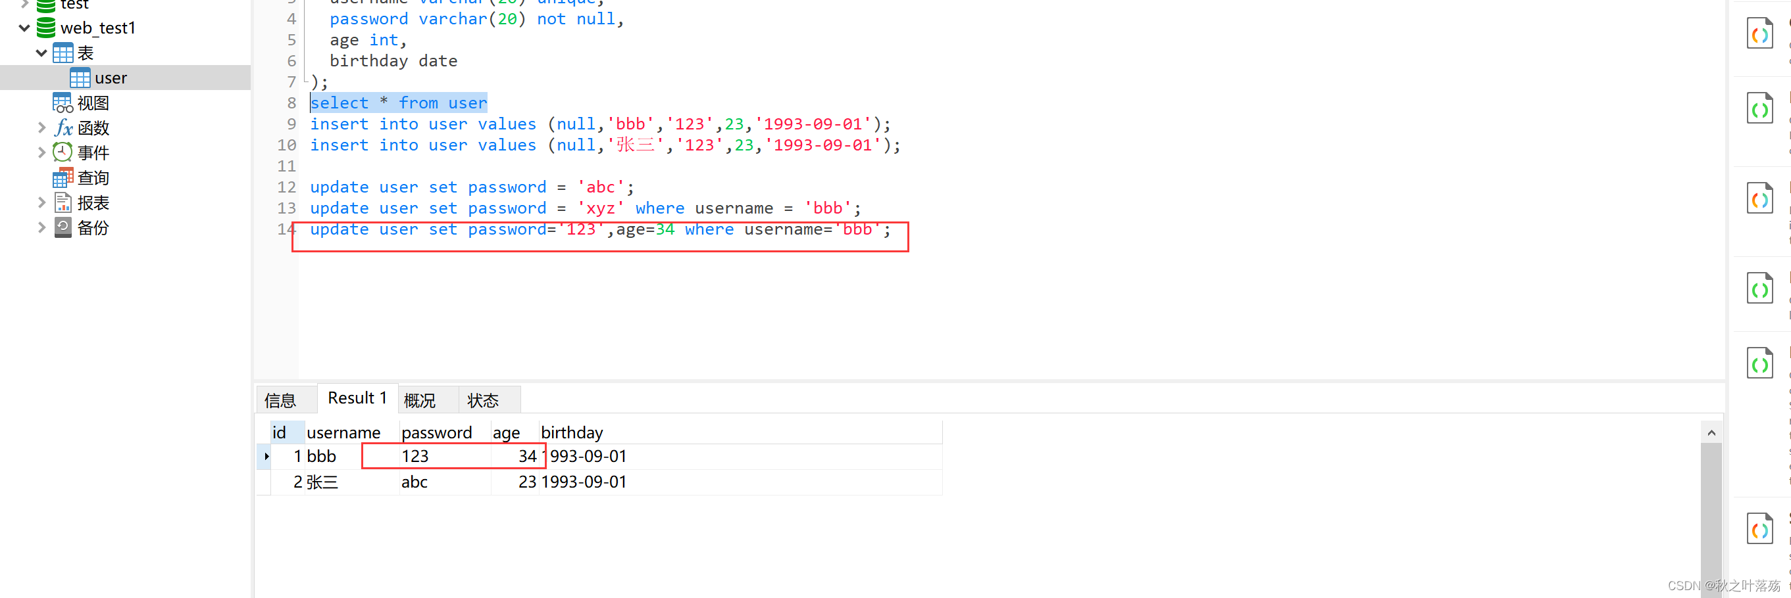Click the age cell '23' in result grid
Viewport: 1791px width, 598px height.
coord(515,482)
